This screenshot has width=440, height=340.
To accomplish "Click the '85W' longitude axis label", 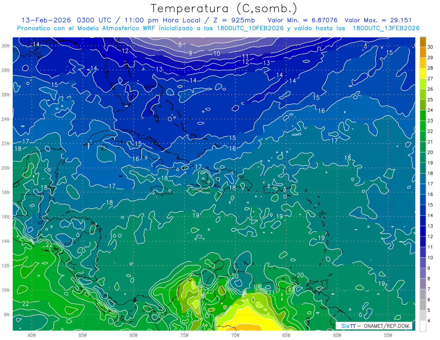I will click(82, 336).
